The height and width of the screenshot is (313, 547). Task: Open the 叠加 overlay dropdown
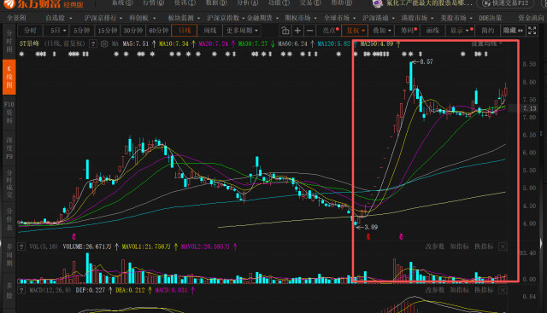[x=382, y=31]
